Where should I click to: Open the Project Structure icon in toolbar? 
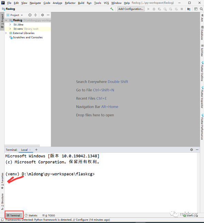pos(189,9)
